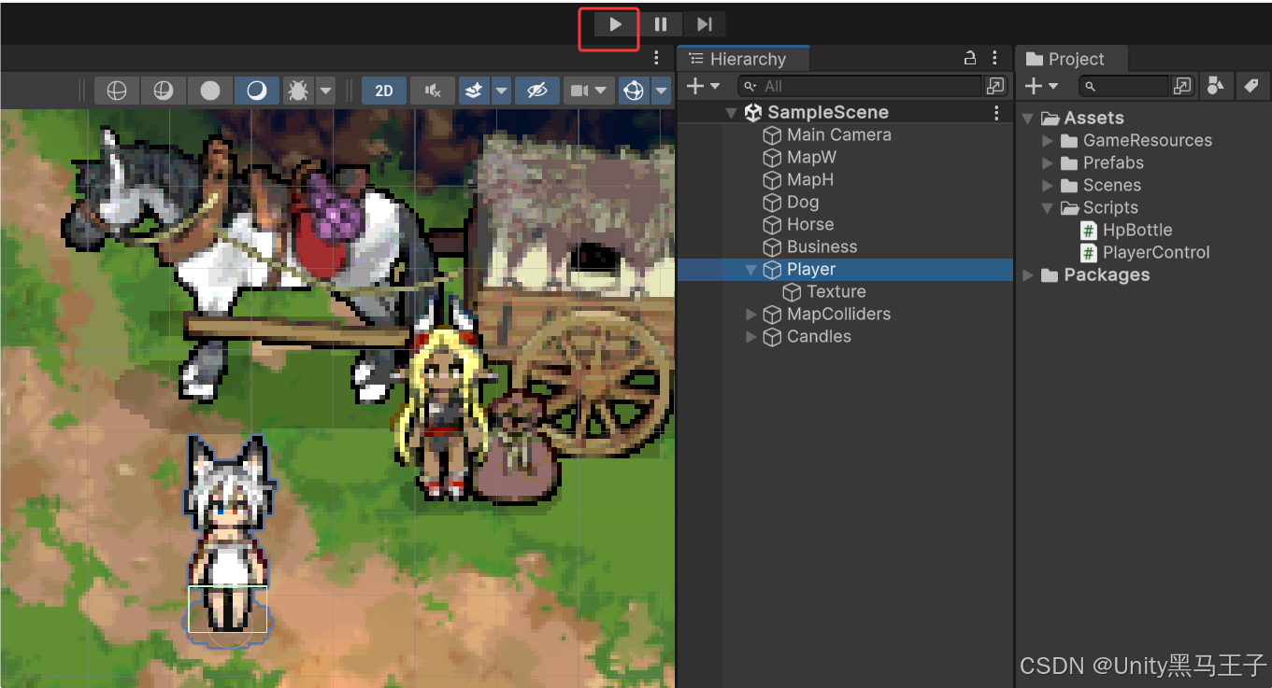The height and width of the screenshot is (688, 1272).
Task: Collapse the SampleScene foldout arrow
Action: tap(732, 113)
